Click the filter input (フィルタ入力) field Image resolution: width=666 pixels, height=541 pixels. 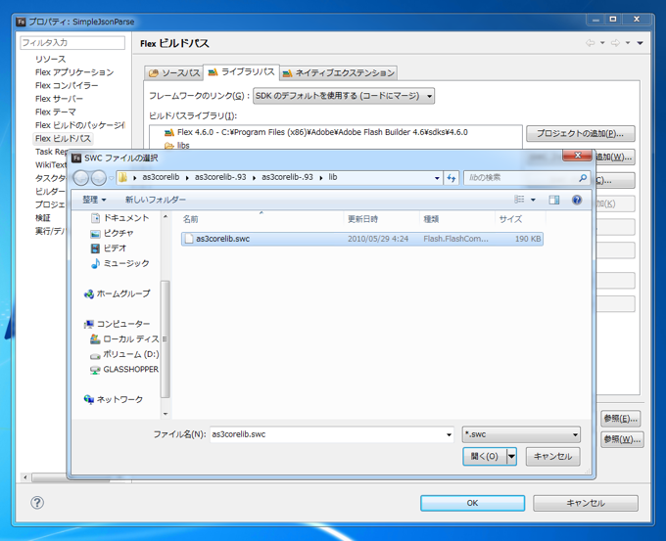click(x=72, y=43)
